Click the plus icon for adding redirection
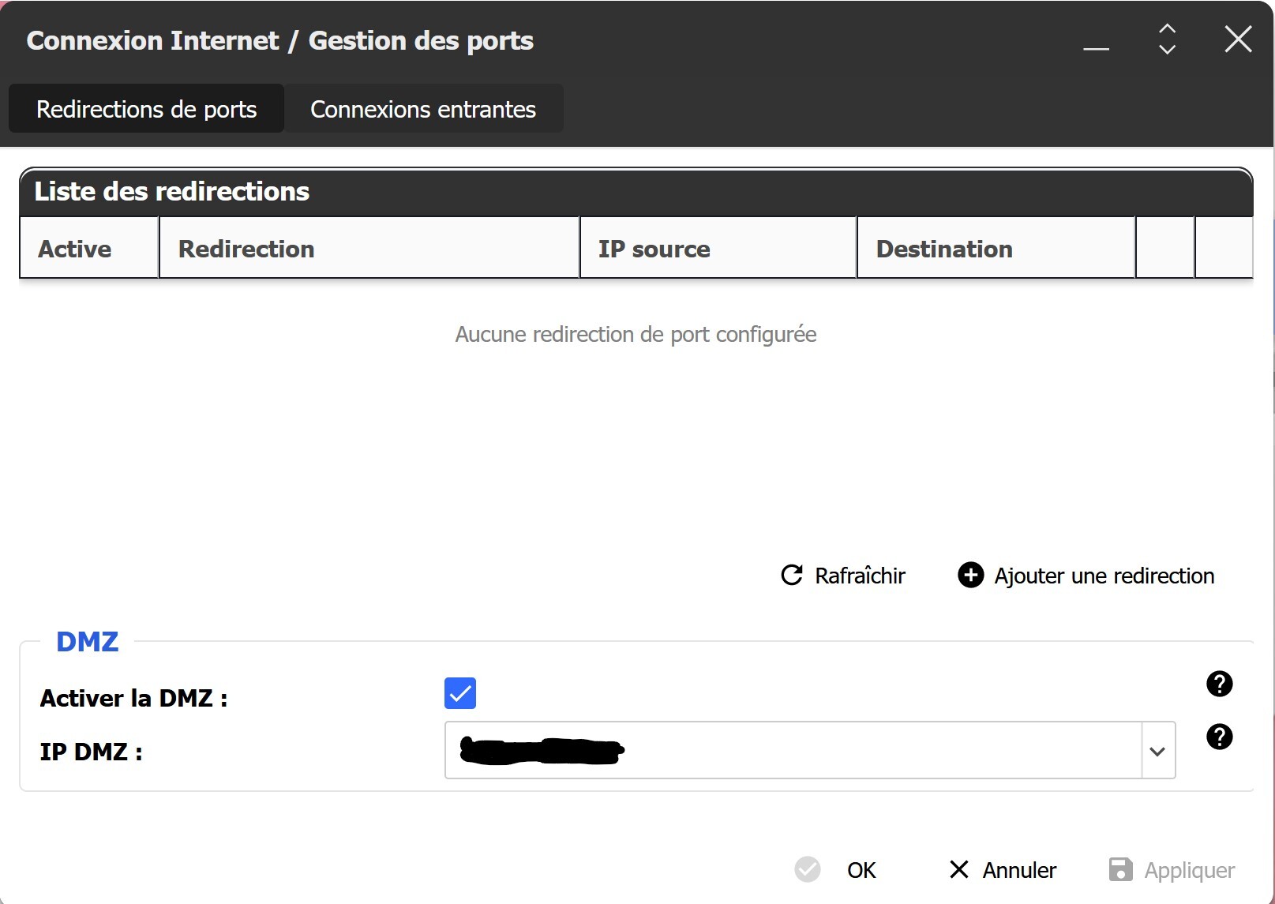 970,575
